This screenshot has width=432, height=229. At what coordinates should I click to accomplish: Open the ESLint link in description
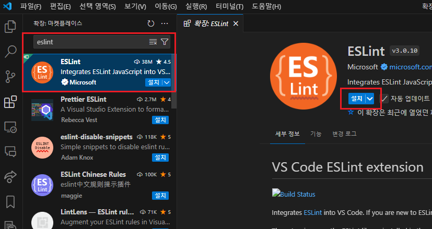(x=313, y=212)
